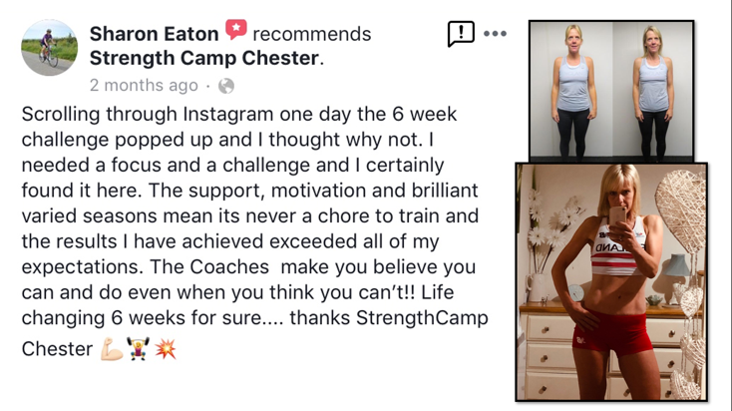Click the 2 months ago timestamp
732x411 pixels.
point(144,86)
